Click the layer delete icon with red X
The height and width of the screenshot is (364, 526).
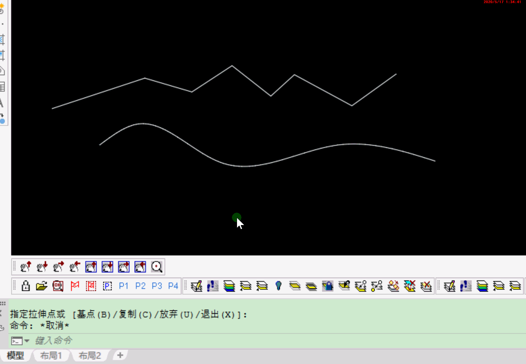(x=426, y=286)
